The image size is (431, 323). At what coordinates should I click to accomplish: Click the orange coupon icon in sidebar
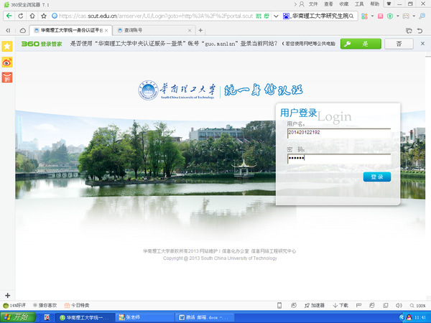[x=7, y=78]
